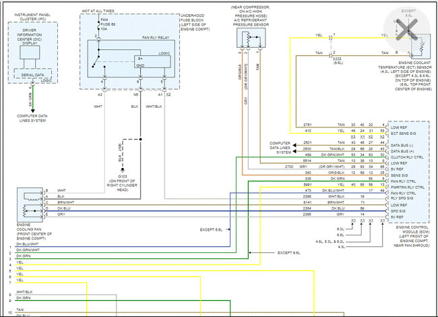Select the "4.8L, 5.3L, & 6.2L" engine note
Viewport: 438px width, 317px height.
pyautogui.click(x=330, y=241)
